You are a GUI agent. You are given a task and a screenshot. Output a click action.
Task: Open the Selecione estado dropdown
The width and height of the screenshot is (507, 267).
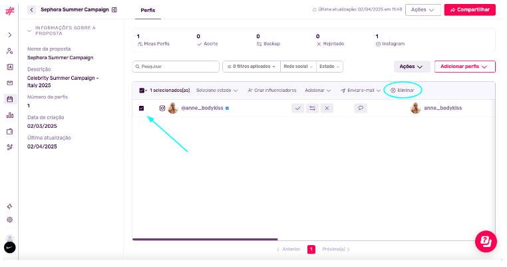[x=217, y=91]
